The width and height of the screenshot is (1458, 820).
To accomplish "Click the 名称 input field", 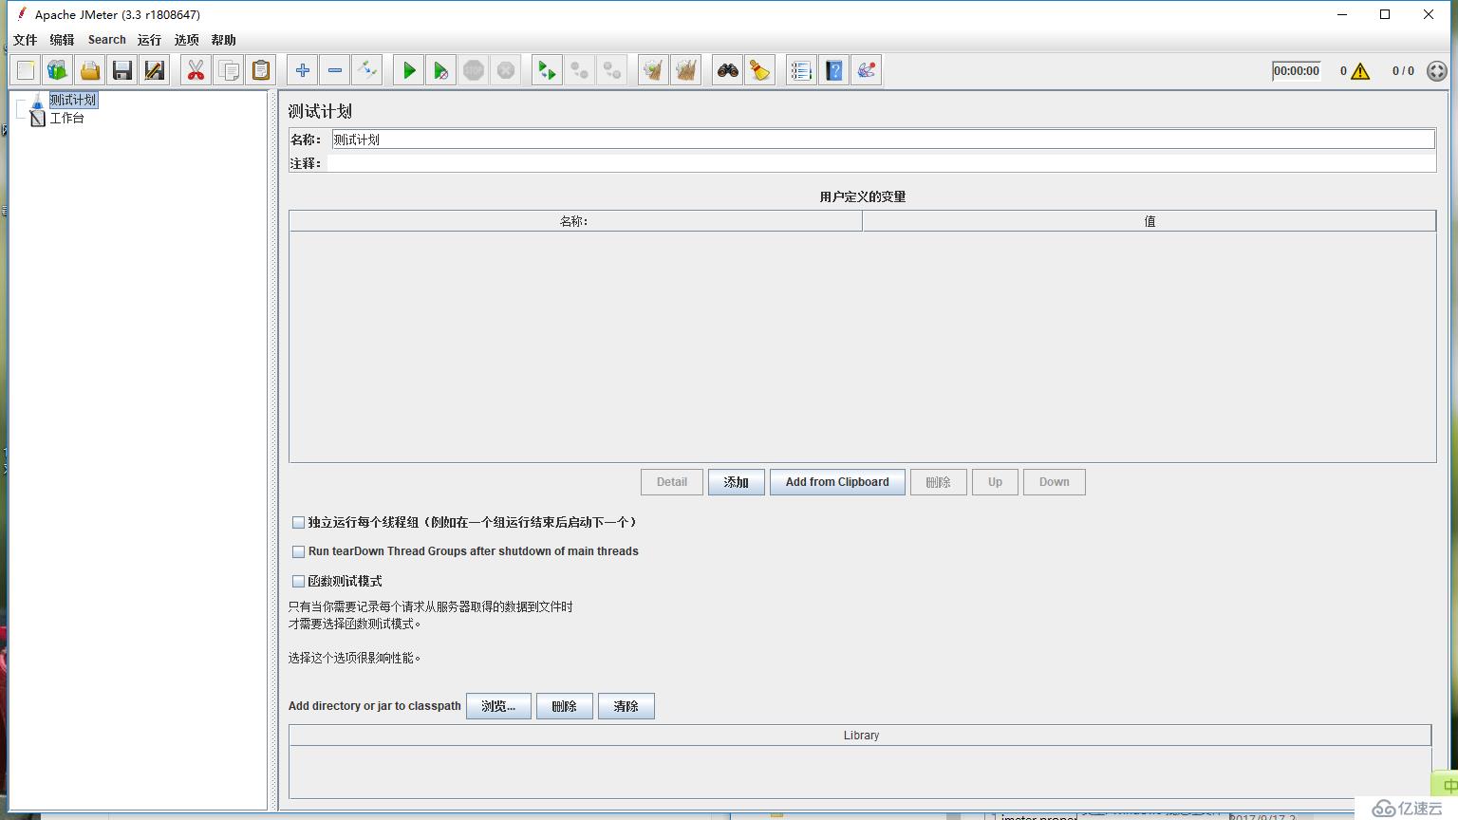I will click(x=883, y=140).
